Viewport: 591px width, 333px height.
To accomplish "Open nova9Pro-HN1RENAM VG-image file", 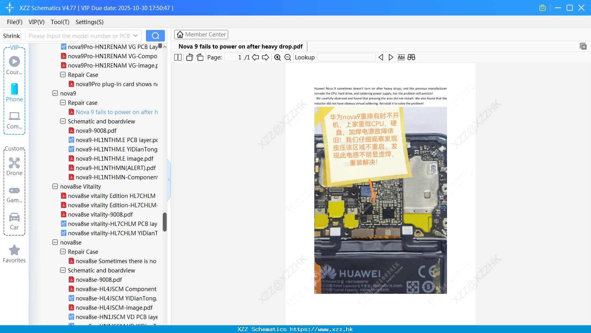I will pyautogui.click(x=113, y=66).
